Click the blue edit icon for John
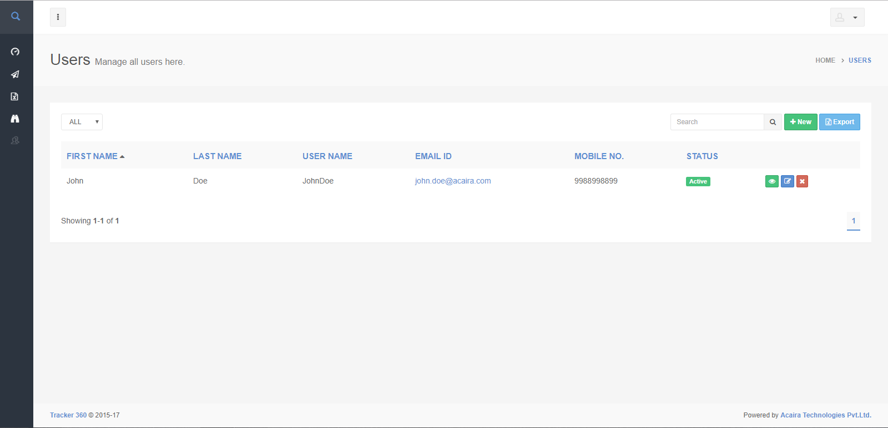This screenshot has width=888, height=428. (x=787, y=181)
